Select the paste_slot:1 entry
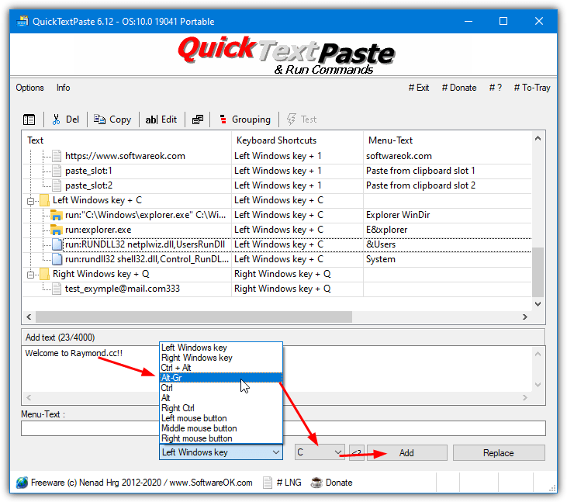The width and height of the screenshot is (567, 502). point(88,171)
